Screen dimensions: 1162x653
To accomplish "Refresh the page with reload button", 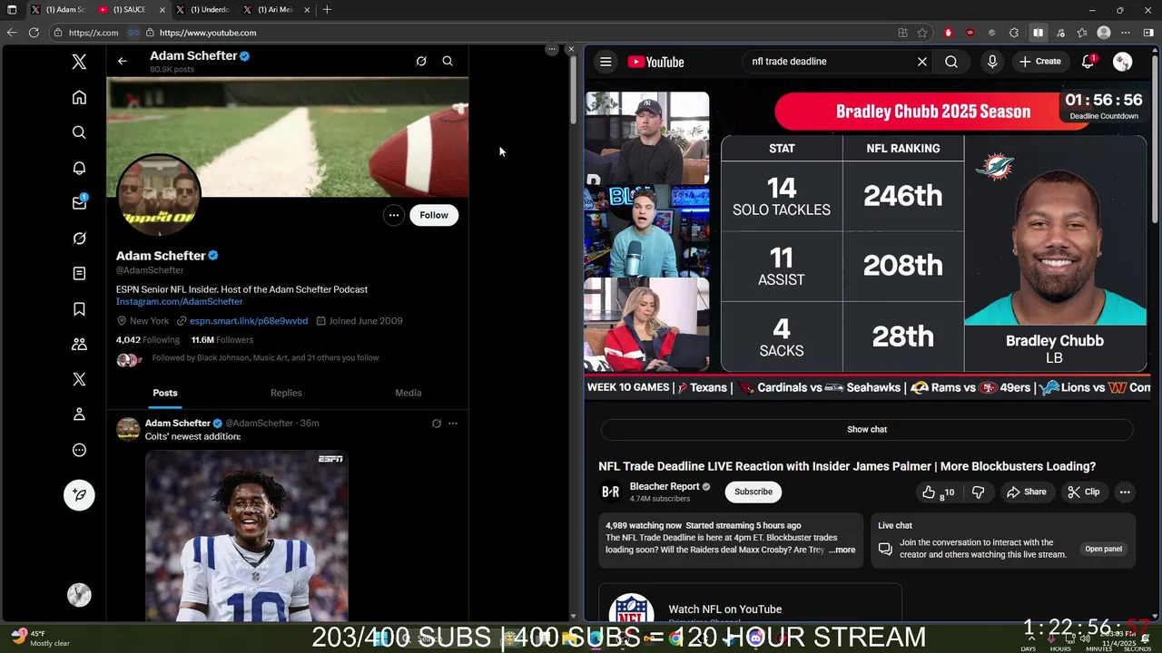I will coord(34,33).
